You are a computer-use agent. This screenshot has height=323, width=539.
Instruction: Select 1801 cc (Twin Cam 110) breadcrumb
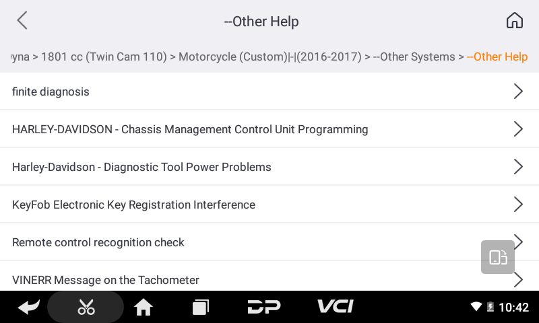coord(104,57)
